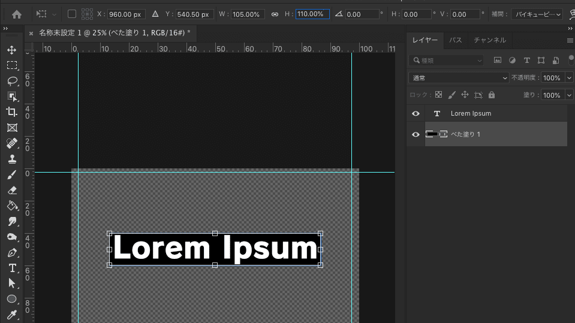This screenshot has width=575, height=323.
Task: Click the opacity 100% value field
Action: pyautogui.click(x=553, y=78)
